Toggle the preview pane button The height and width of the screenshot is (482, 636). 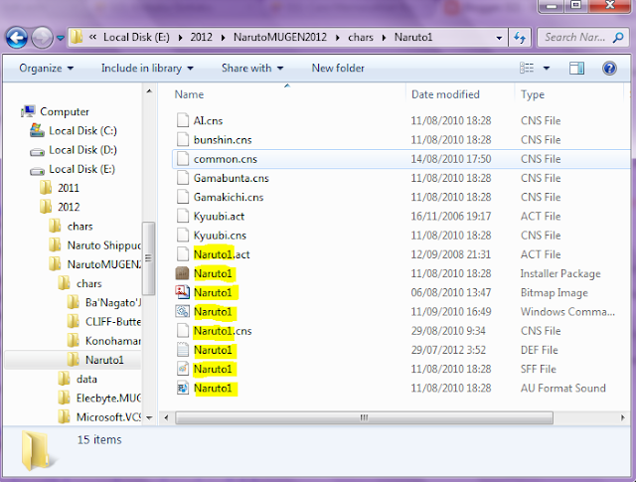point(576,69)
